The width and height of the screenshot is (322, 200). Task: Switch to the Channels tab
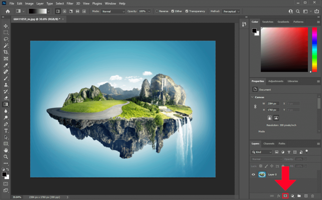(x=269, y=144)
